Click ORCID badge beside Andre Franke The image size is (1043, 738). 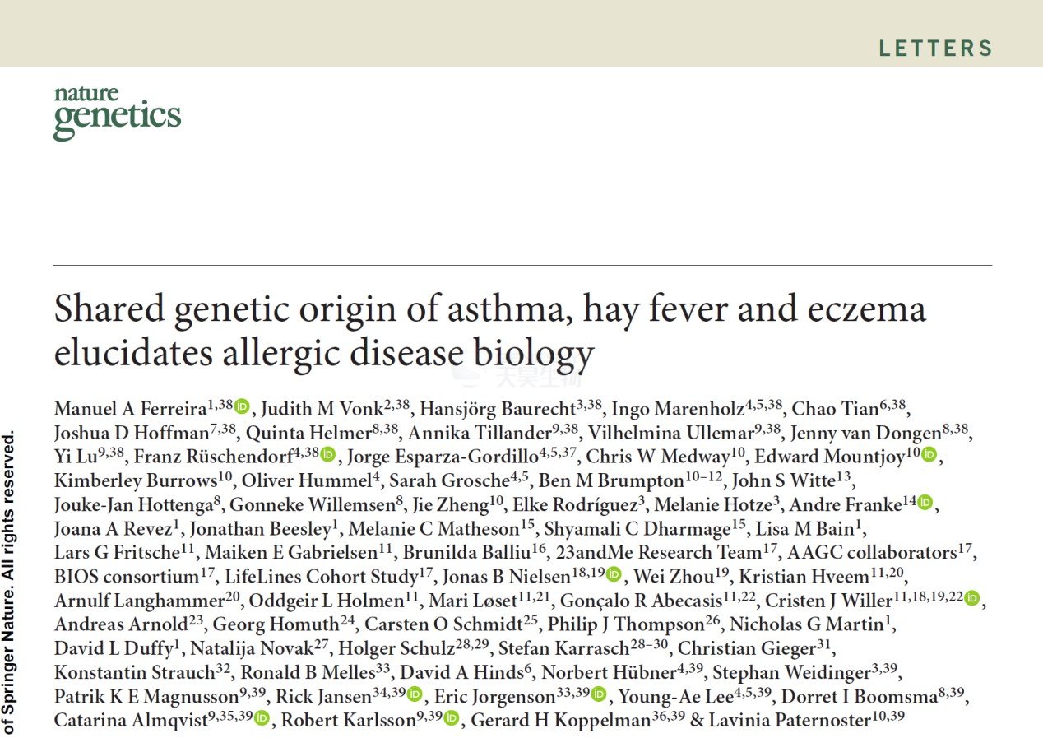(925, 502)
